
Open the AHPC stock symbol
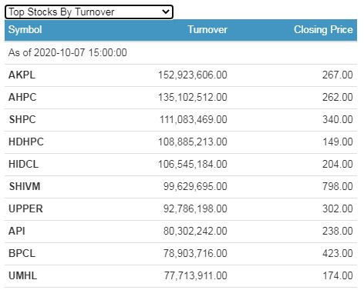pyautogui.click(x=22, y=98)
